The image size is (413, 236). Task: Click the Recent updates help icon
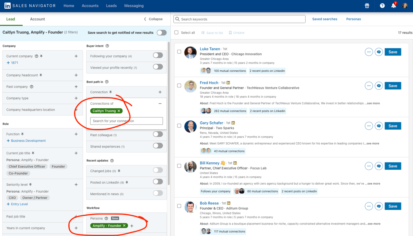tap(112, 161)
